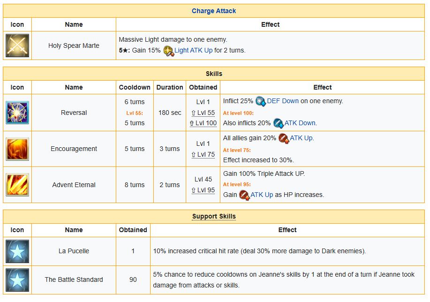The width and height of the screenshot is (430, 302).
Task: Open the ATK Down link
Action: coord(300,123)
